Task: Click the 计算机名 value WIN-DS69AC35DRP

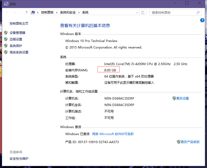Action: (x=119, y=98)
